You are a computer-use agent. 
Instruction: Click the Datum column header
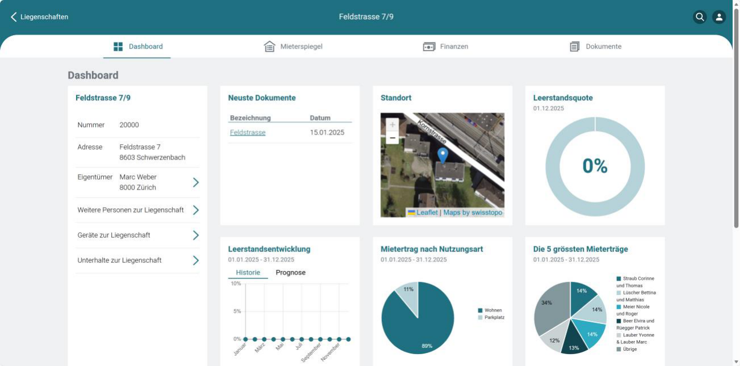tap(320, 118)
